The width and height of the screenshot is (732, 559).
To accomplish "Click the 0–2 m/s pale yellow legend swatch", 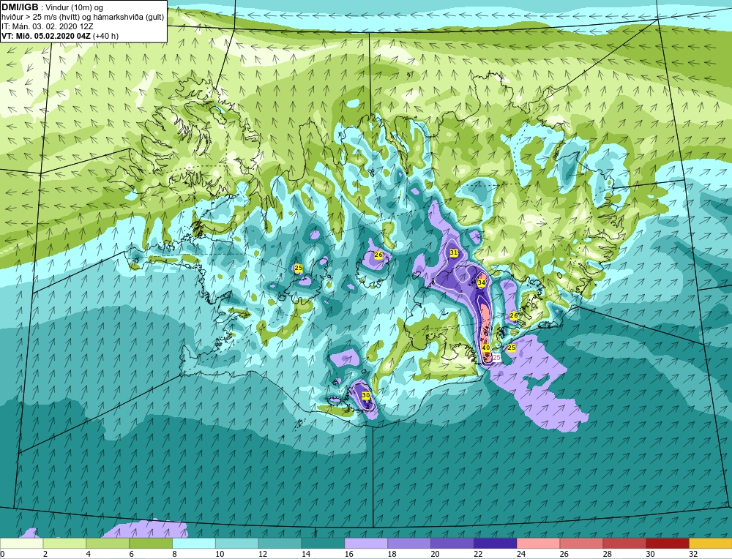I will (x=21, y=544).
